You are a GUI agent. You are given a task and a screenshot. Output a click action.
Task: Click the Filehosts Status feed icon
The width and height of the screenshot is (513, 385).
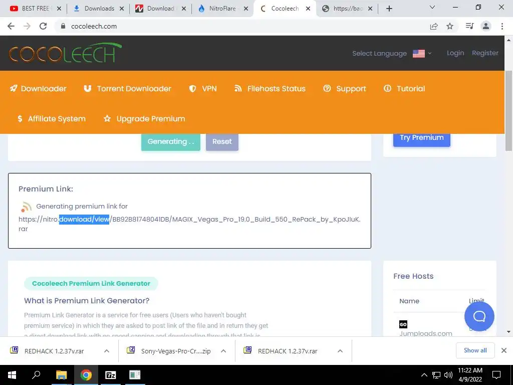tap(238, 88)
